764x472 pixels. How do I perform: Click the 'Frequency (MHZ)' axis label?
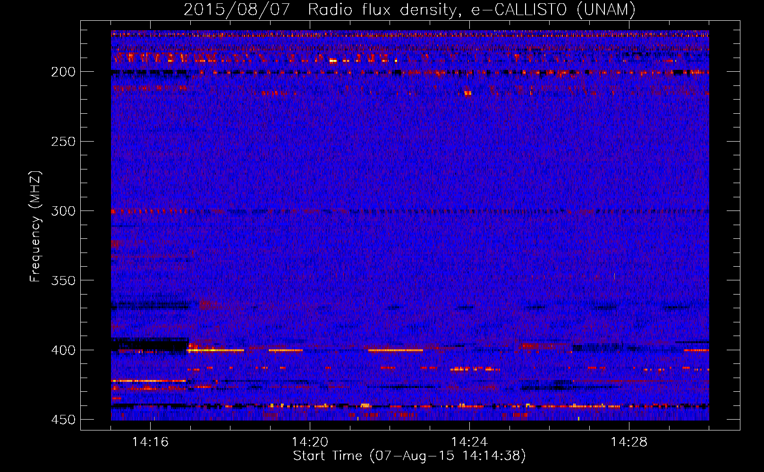[35, 227]
